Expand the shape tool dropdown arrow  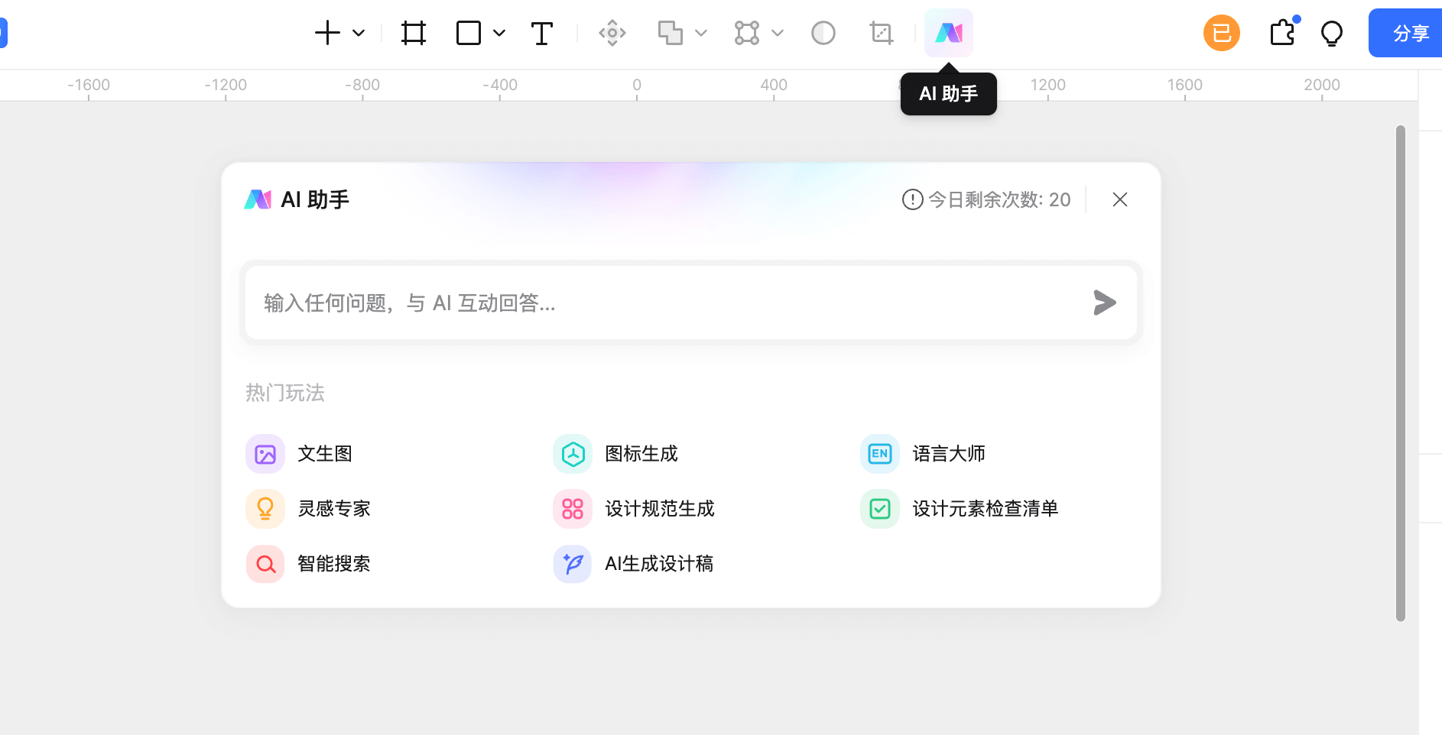point(499,33)
